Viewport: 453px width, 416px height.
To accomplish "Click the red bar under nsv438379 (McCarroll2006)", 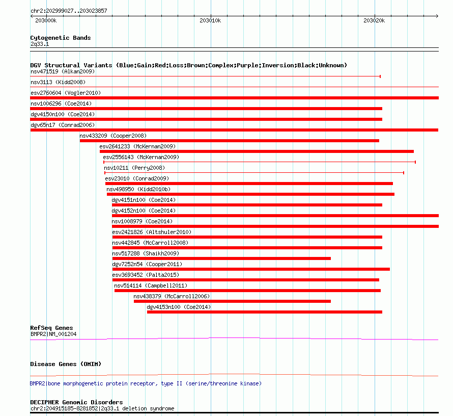I will [x=232, y=301].
